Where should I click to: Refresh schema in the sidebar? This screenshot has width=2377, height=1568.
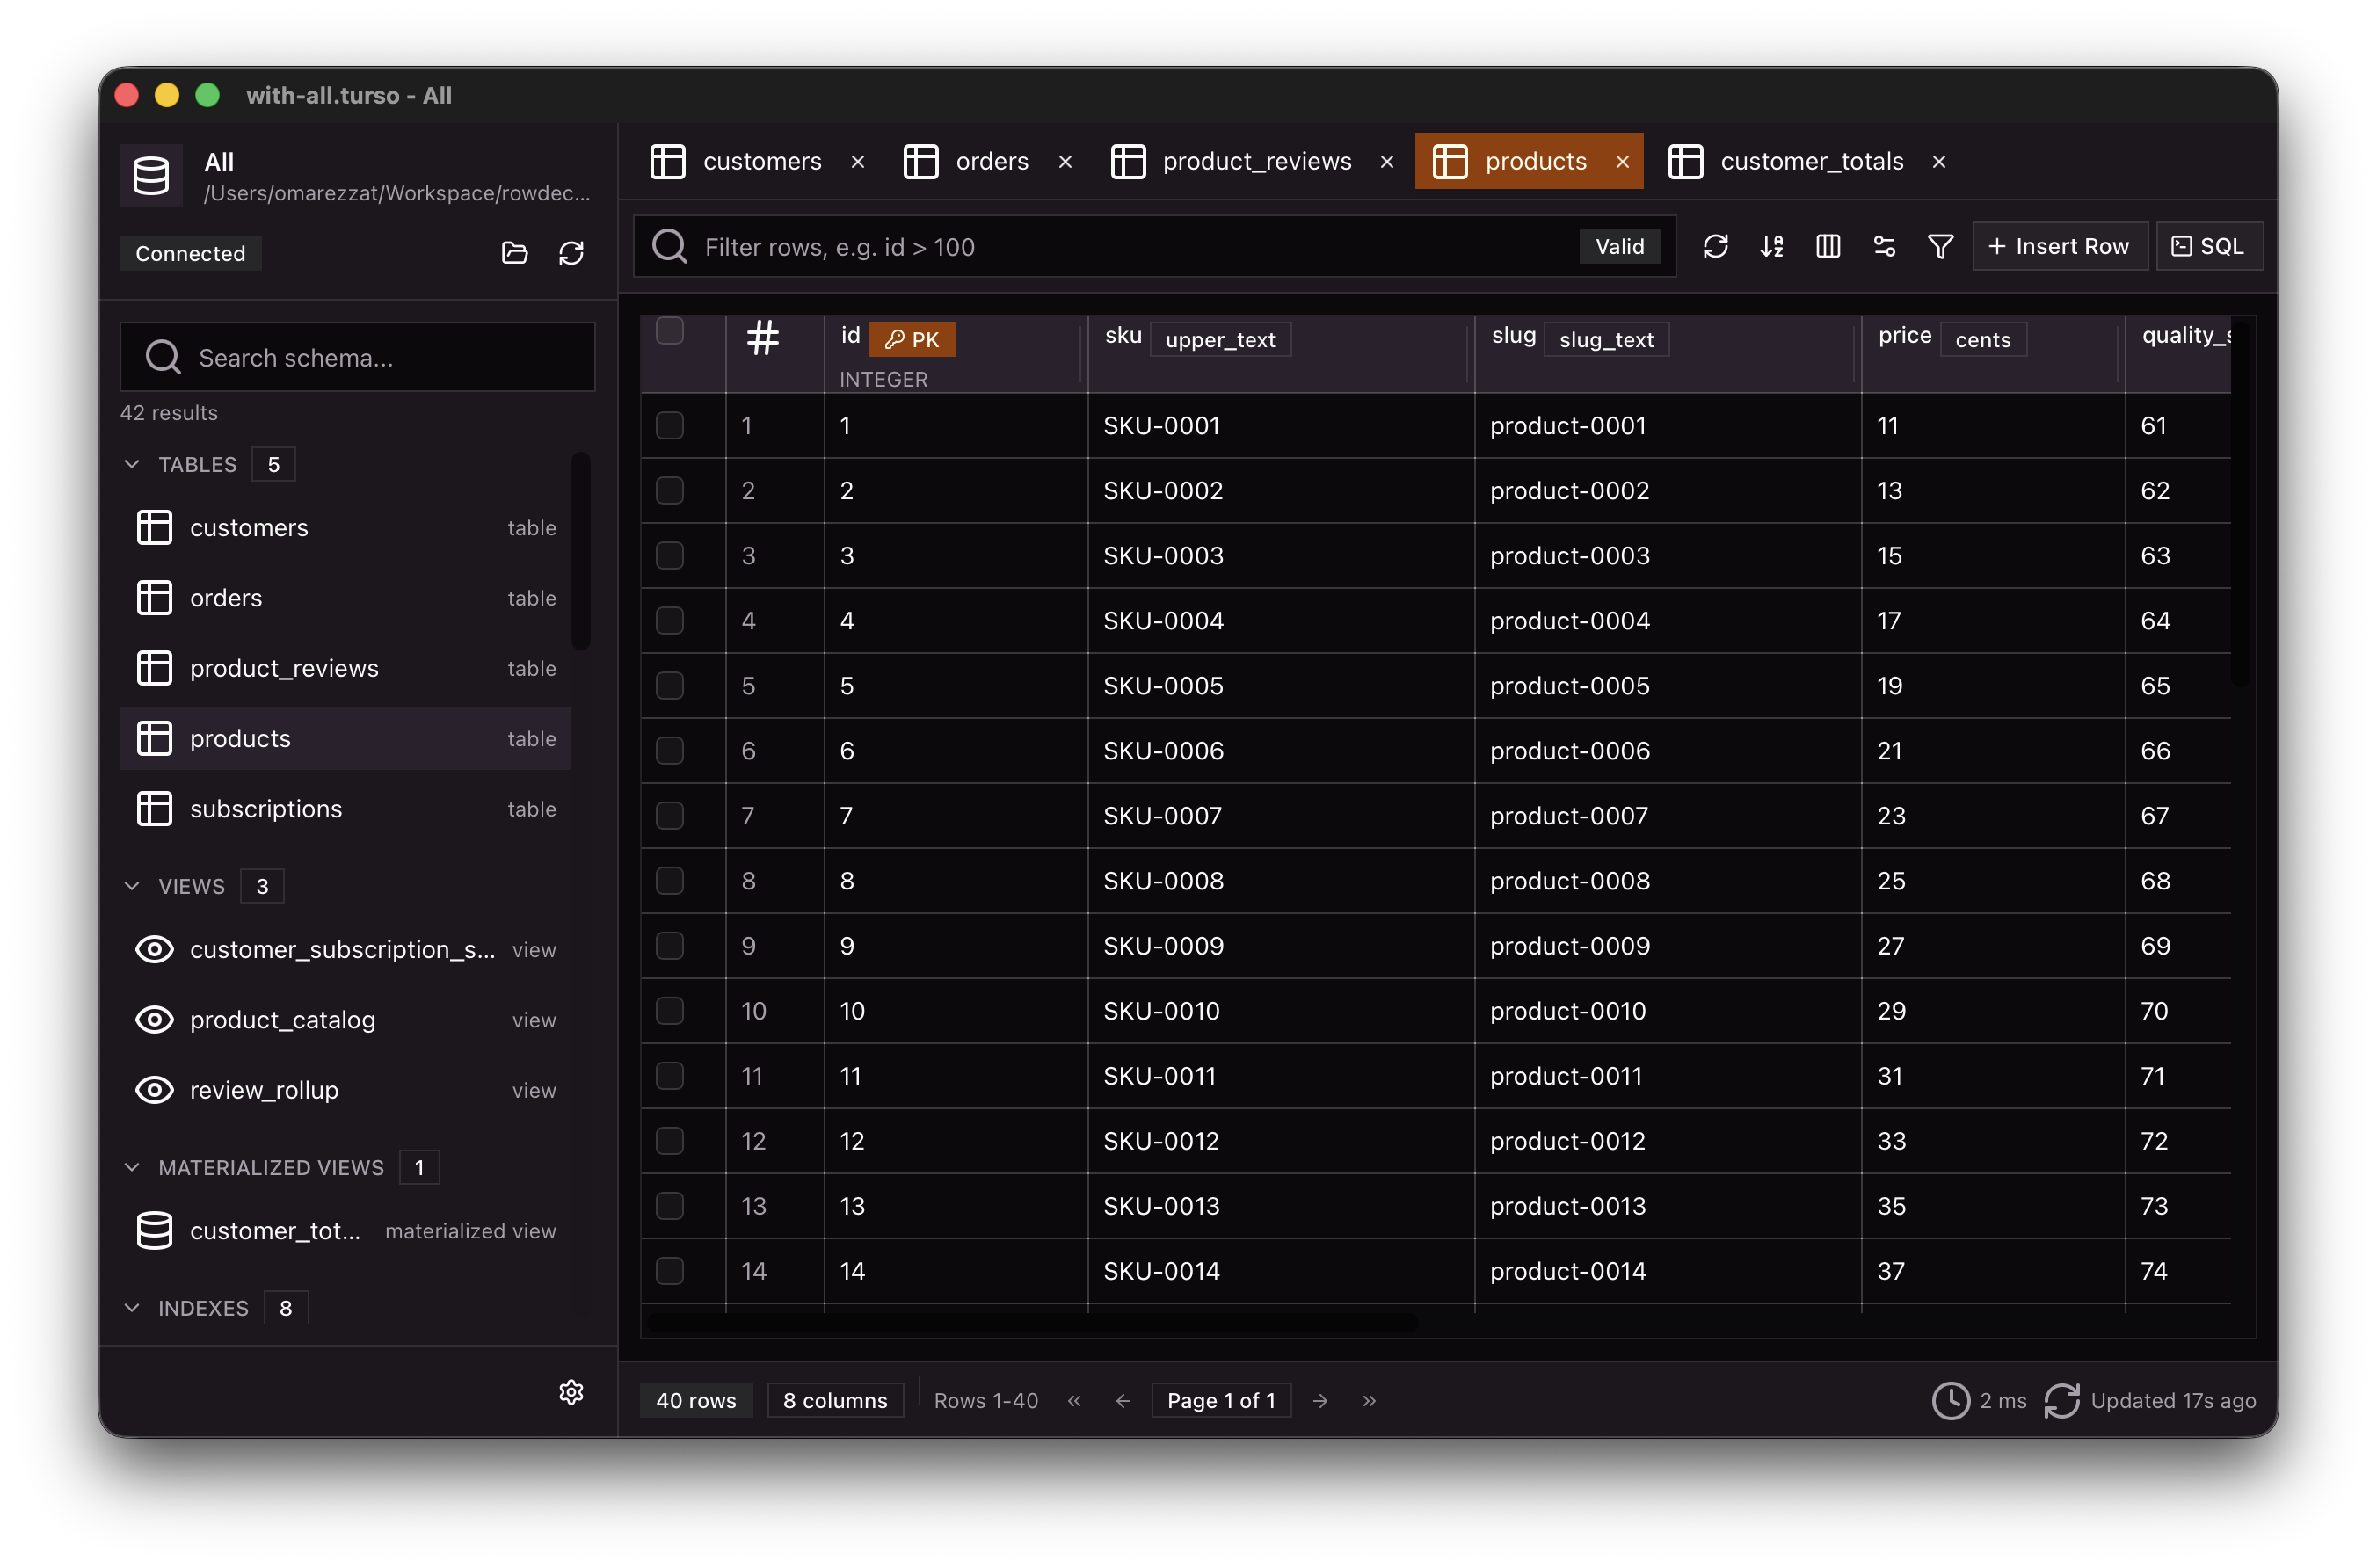(571, 253)
